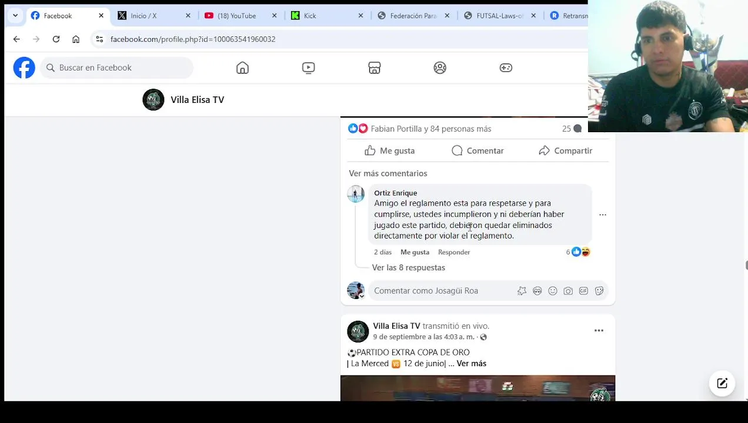Expand the post text with Ver más
This screenshot has width=748, height=423.
click(x=471, y=364)
